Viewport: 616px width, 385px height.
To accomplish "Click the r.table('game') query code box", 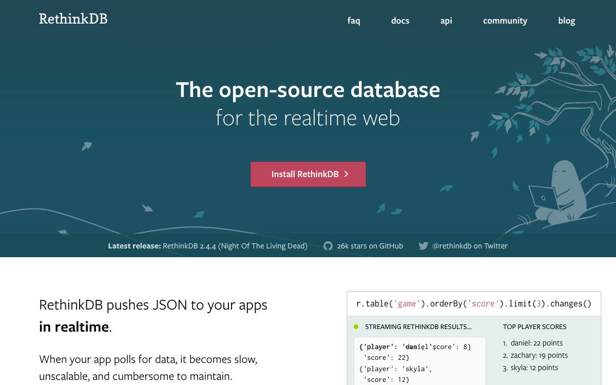I will point(474,304).
